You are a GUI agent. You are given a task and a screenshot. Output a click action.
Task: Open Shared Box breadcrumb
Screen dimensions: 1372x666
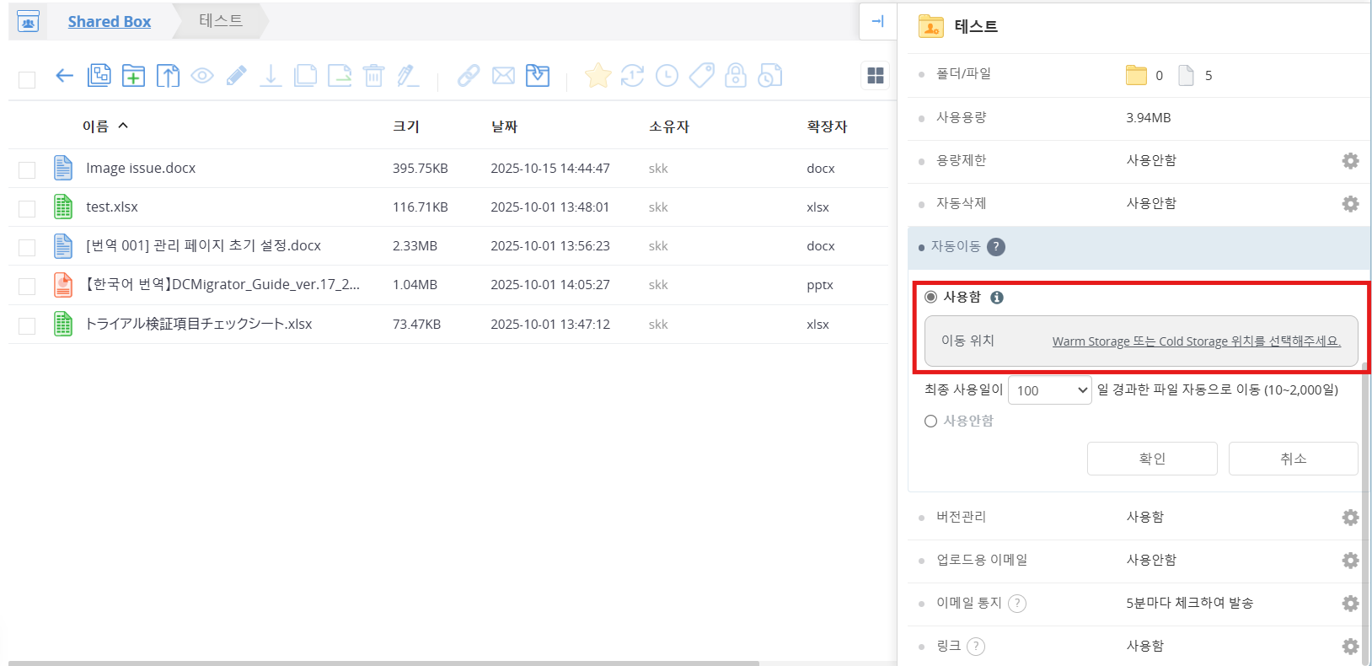(x=110, y=22)
